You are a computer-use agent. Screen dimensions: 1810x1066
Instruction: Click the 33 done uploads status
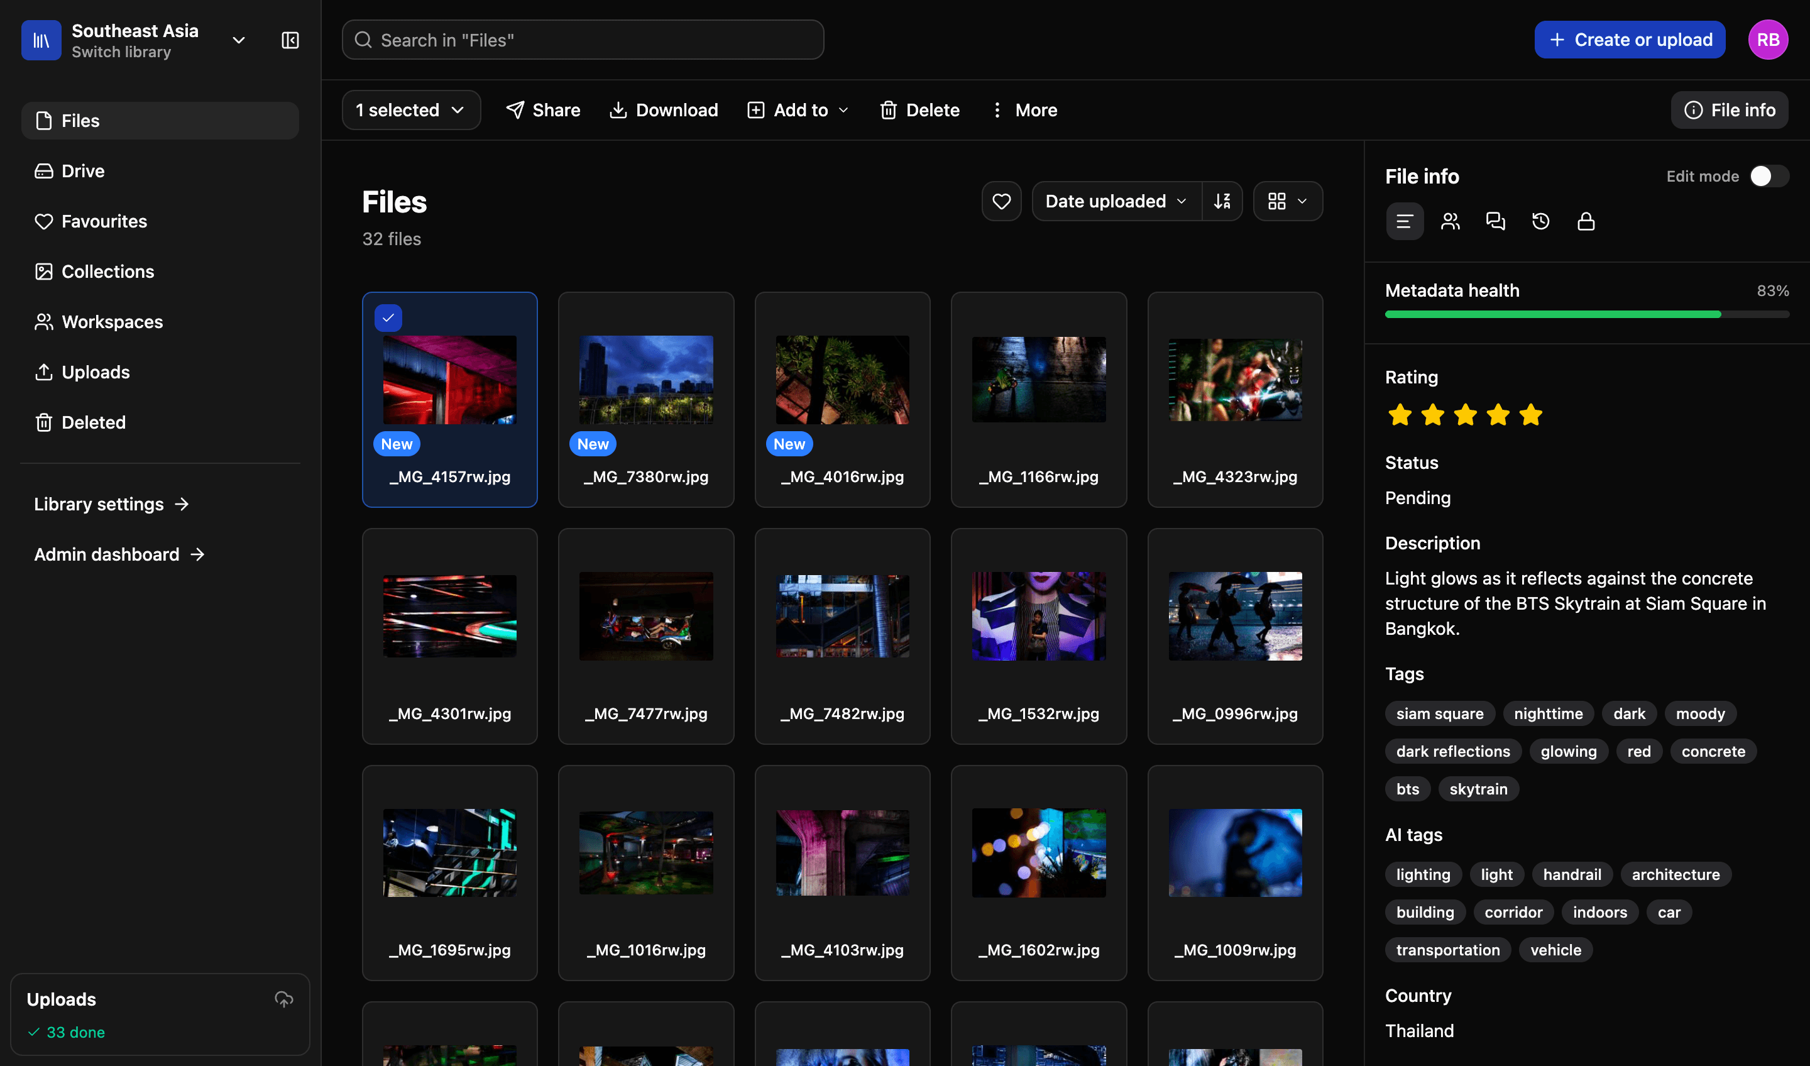(x=66, y=1032)
